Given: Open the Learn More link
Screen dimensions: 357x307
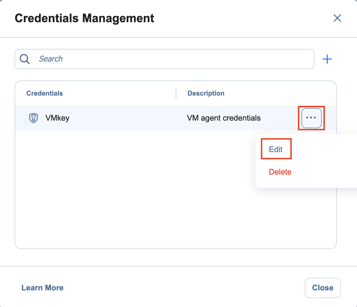Looking at the screenshot, I should click(x=42, y=288).
